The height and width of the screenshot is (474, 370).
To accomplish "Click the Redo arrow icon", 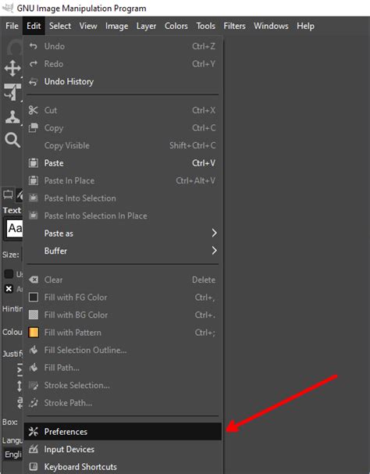I will (34, 64).
